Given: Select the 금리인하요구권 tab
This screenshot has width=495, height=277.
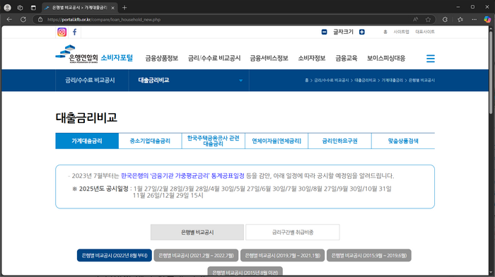Looking at the screenshot, I should coord(339,141).
